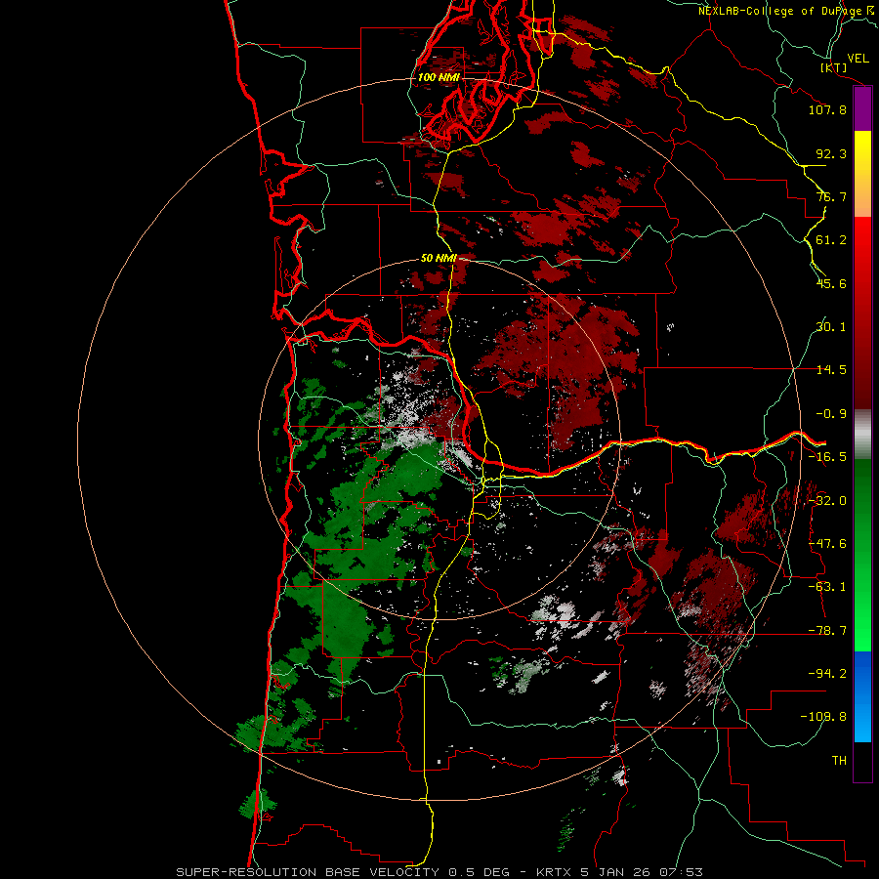The width and height of the screenshot is (879, 879).
Task: Click the -63.1 scale value
Action: click(827, 587)
